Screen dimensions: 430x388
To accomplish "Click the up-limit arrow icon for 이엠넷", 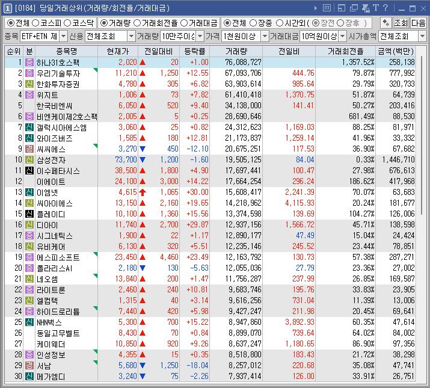I will pos(143,192).
